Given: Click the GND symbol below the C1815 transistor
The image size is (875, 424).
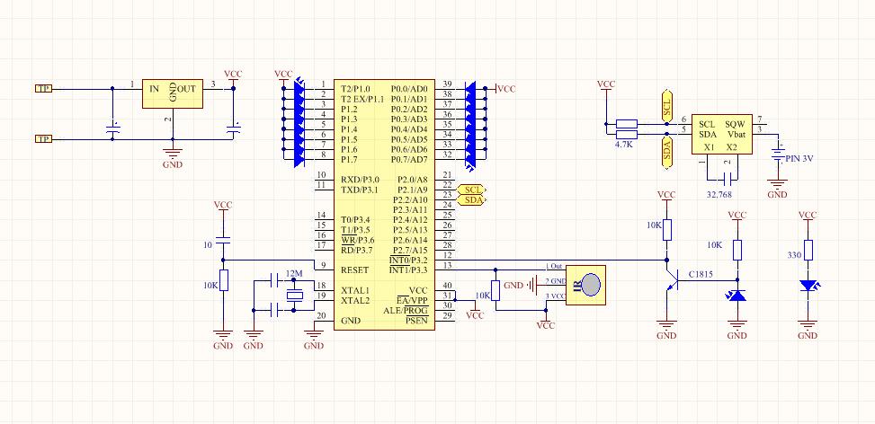Looking at the screenshot, I should click(667, 330).
